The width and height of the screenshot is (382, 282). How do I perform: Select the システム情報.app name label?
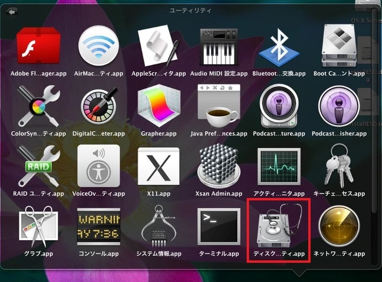click(x=159, y=253)
